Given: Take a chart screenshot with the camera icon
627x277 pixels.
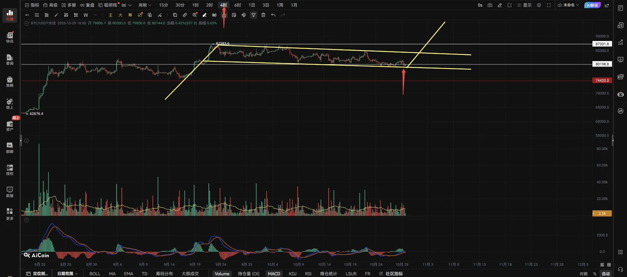Looking at the screenshot, I should pyautogui.click(x=490, y=5).
